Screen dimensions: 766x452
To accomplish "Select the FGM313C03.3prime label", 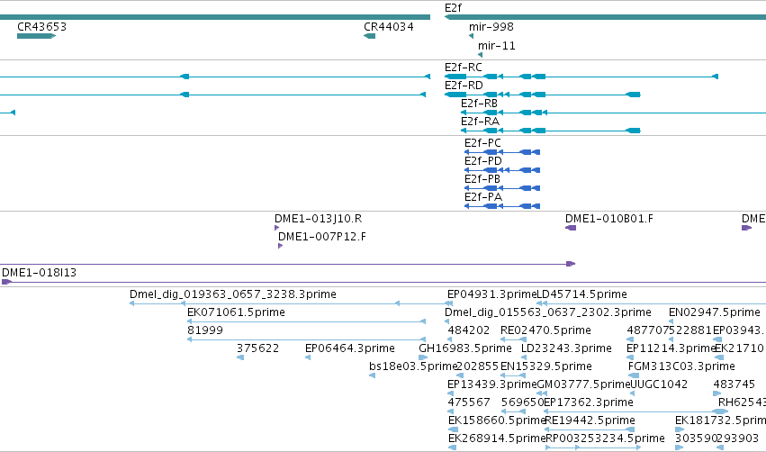I will 681,366.
